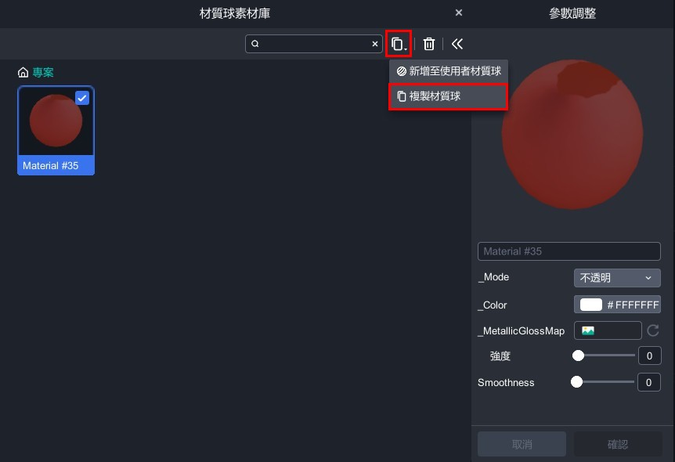Click the Smoothness slider handle
The width and height of the screenshot is (675, 462).
[x=577, y=382]
